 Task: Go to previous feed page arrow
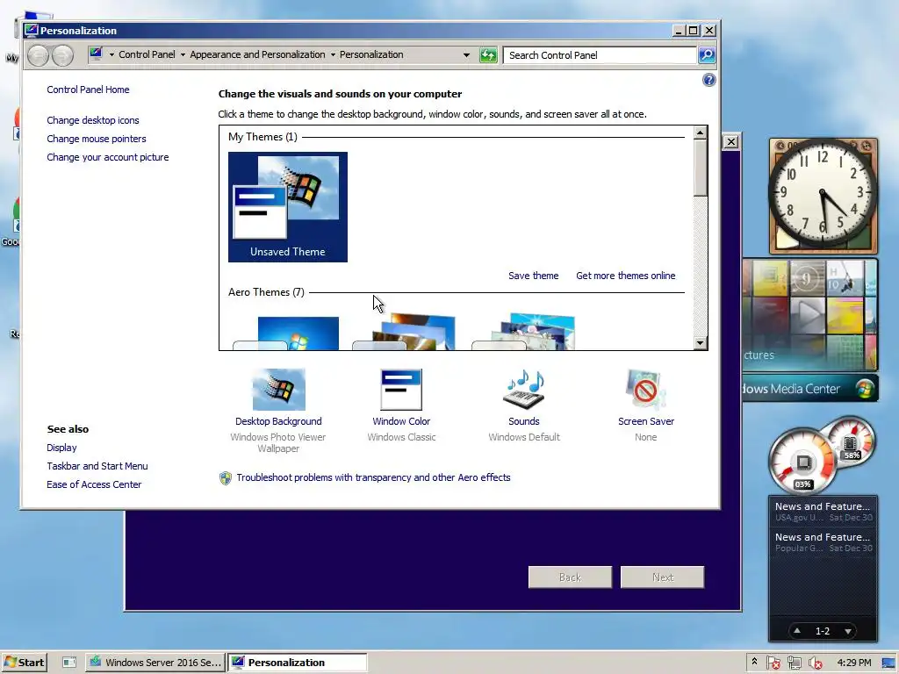tap(797, 630)
